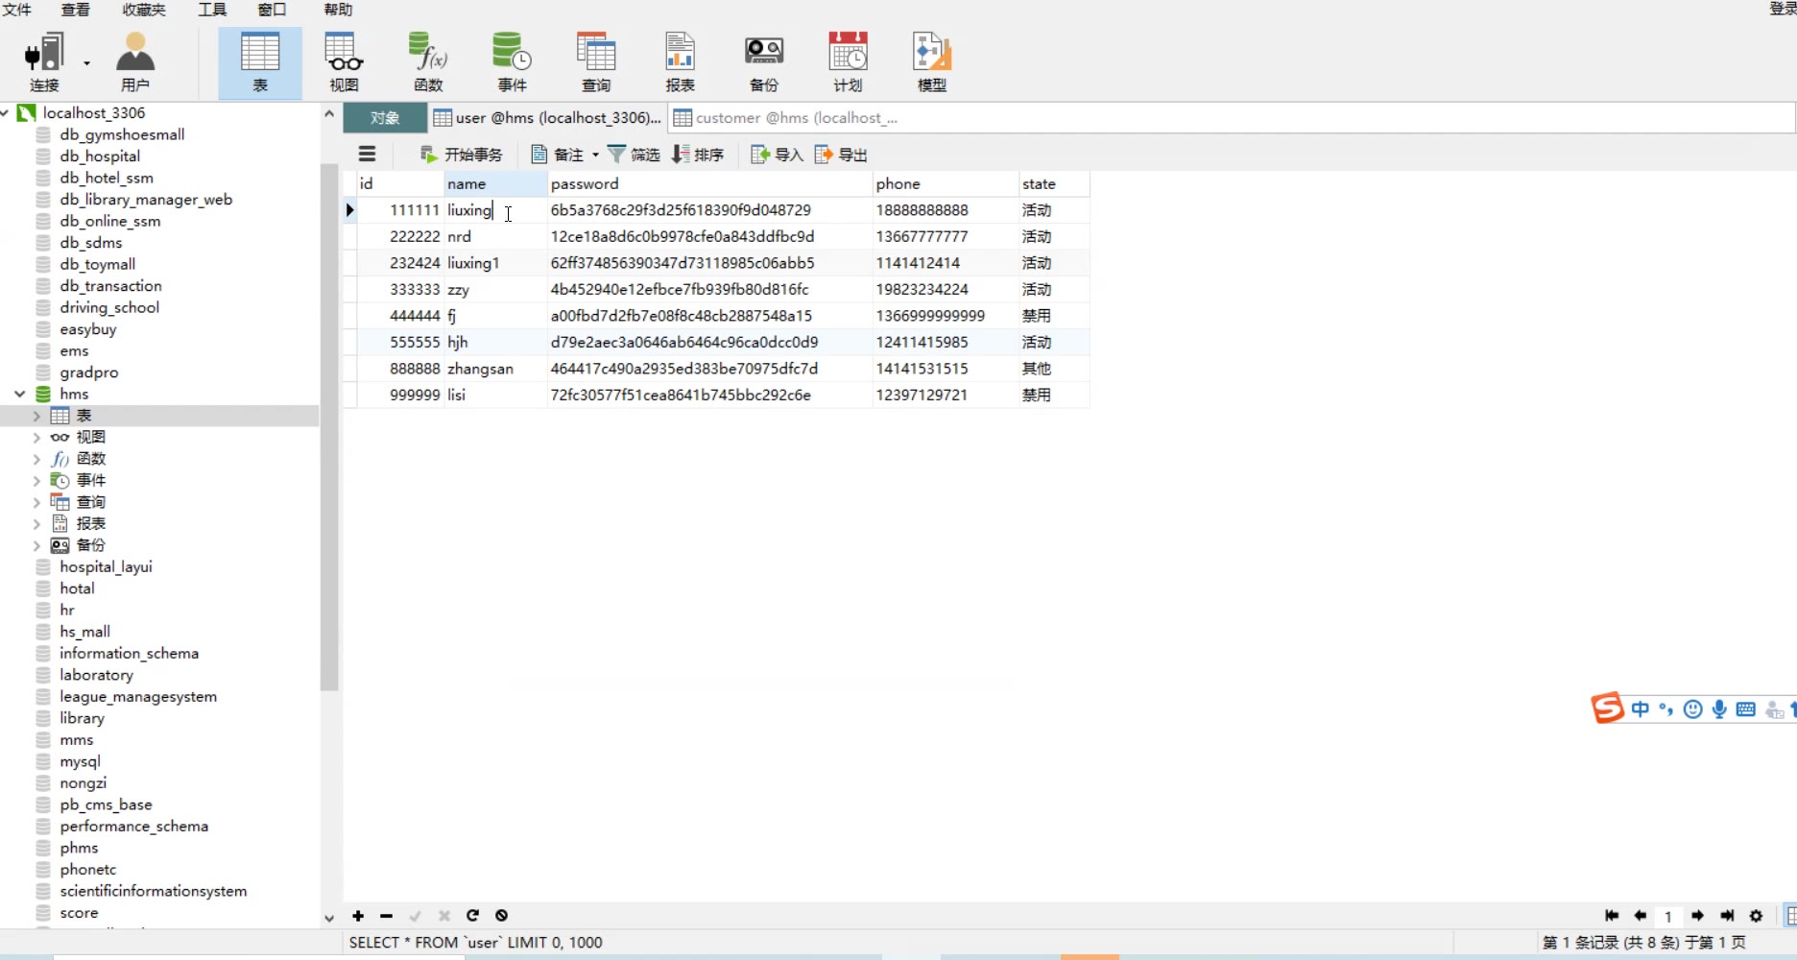Click the delete record minus icon
The image size is (1797, 960).
[386, 916]
